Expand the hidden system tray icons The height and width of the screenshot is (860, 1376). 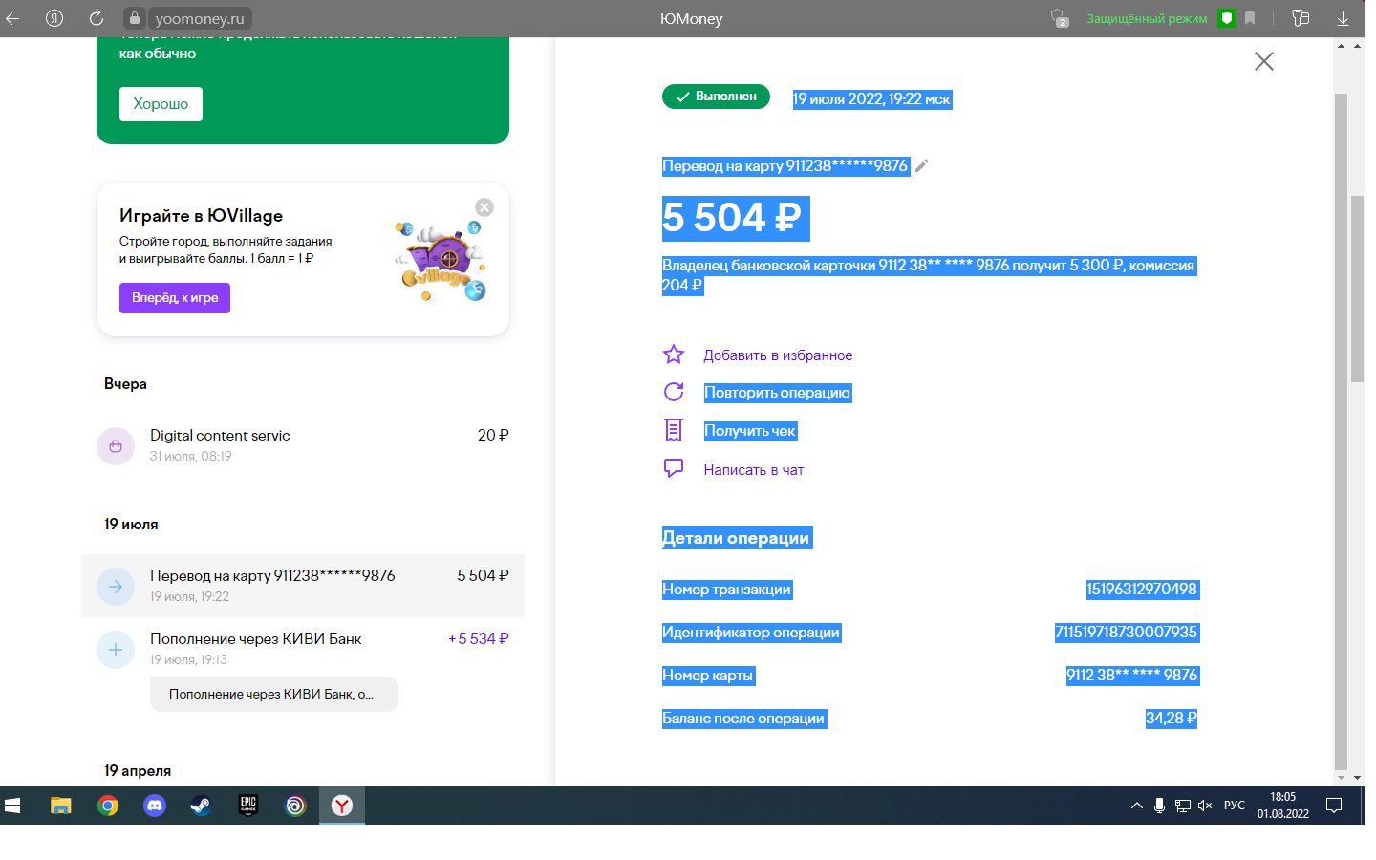tap(1137, 806)
